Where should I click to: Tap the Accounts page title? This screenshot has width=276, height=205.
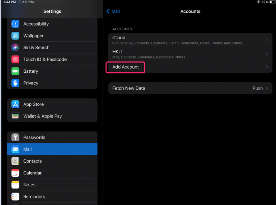(x=190, y=11)
